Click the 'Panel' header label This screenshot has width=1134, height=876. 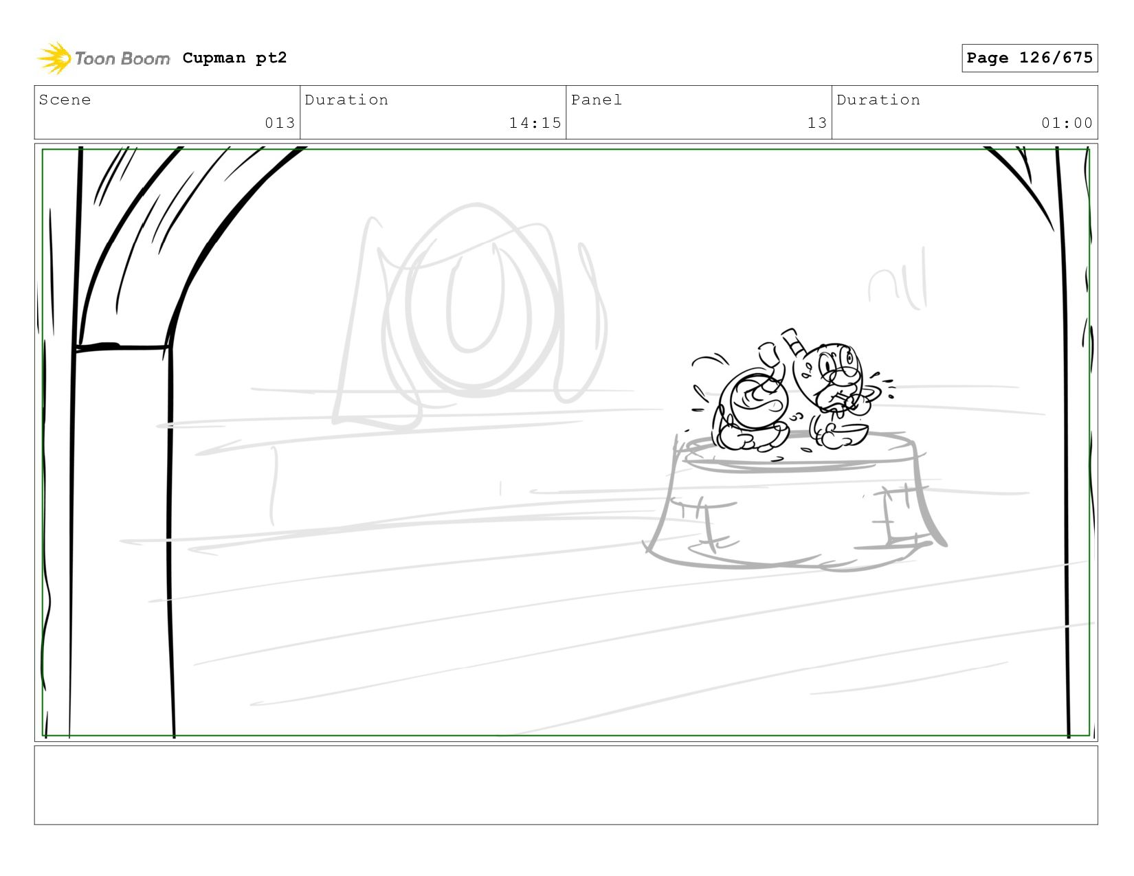pyautogui.click(x=597, y=100)
